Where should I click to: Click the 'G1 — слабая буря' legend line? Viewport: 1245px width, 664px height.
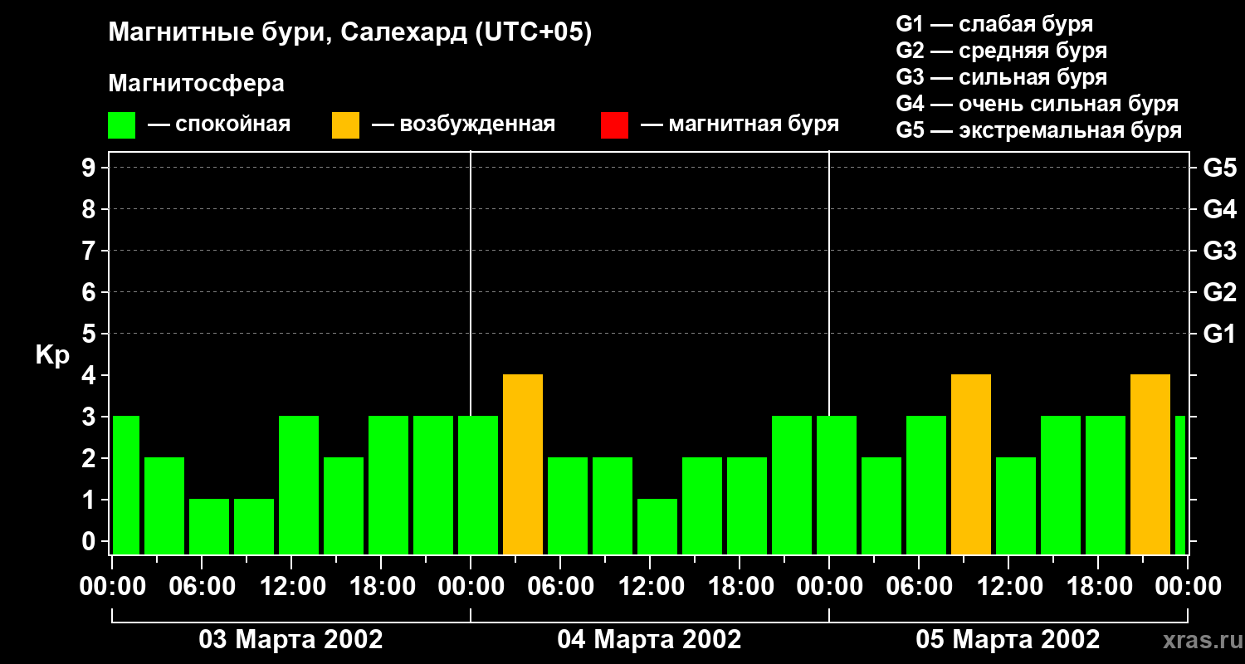pyautogui.click(x=994, y=24)
